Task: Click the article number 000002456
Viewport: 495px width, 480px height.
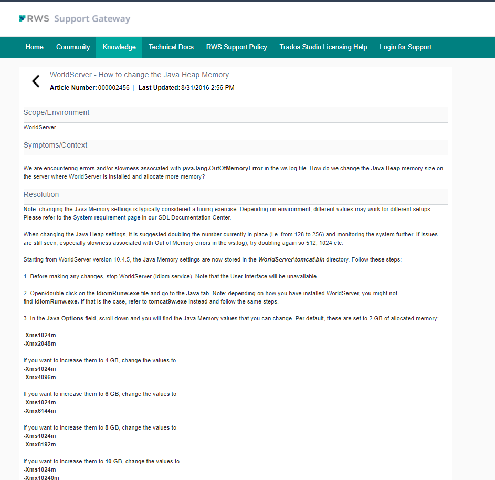Action: 114,88
